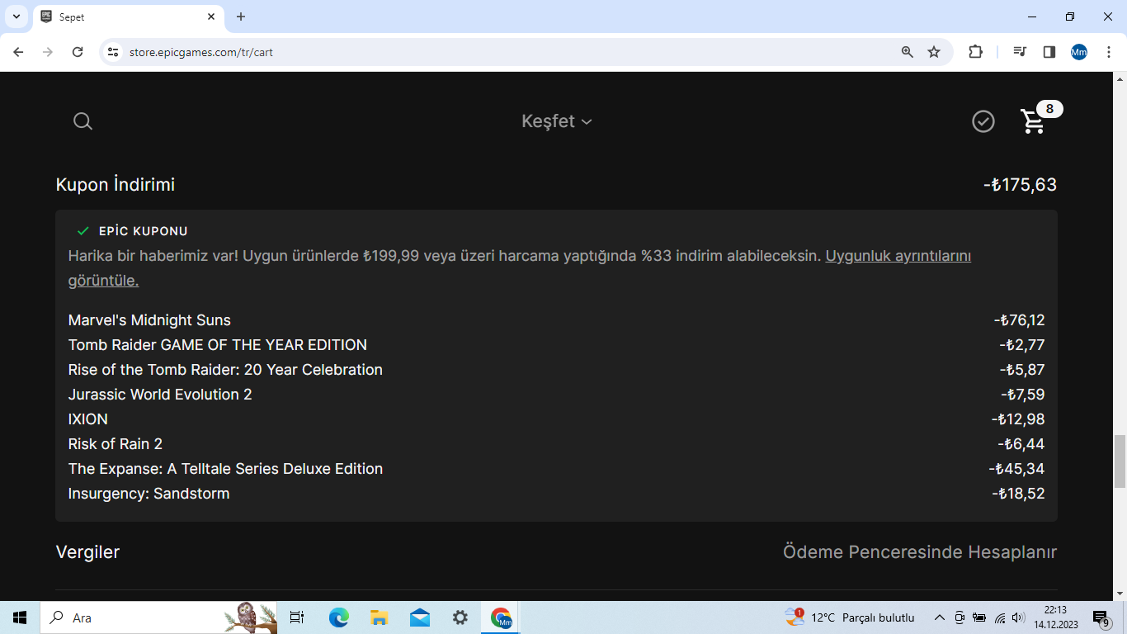This screenshot has height=634, width=1127.
Task: Click the Ödeme Penceresinde Hesaplanır text
Action: click(920, 552)
